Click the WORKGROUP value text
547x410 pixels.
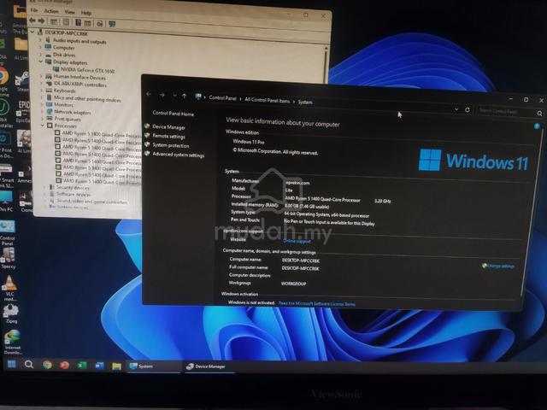[294, 284]
